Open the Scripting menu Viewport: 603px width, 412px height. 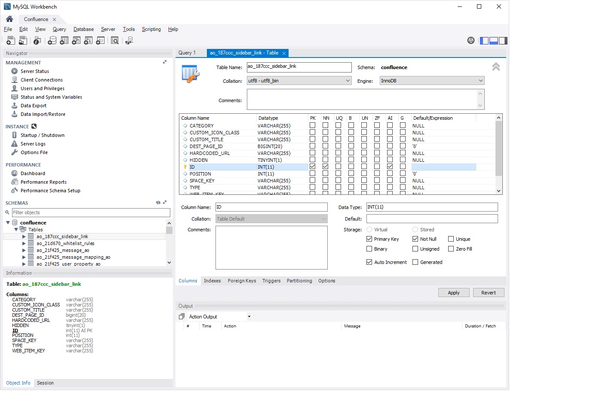[x=151, y=29]
